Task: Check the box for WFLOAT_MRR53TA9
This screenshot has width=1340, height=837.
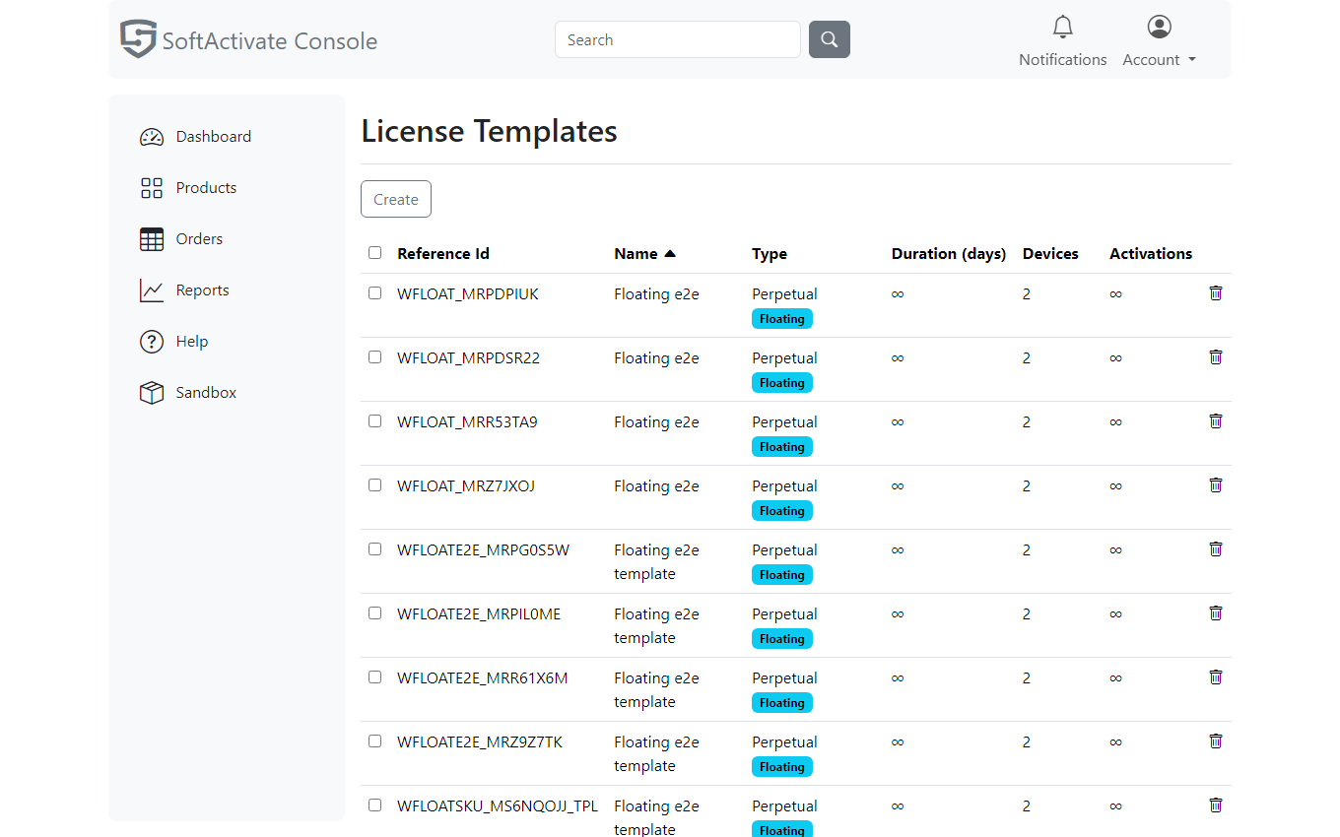Action: tap(374, 421)
